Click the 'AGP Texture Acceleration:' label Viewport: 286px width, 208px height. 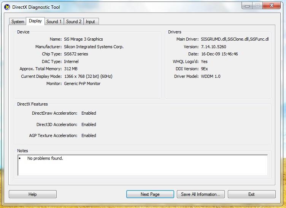point(53,136)
